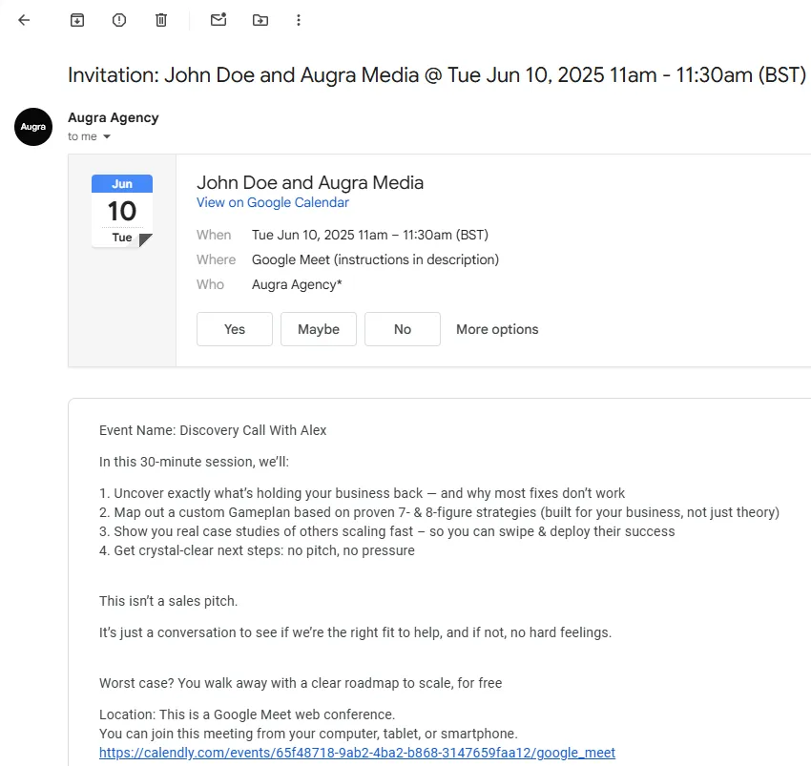Click 'In this 30-minute session, we'll:' line
Viewport: 811px width, 766px height.
(194, 462)
